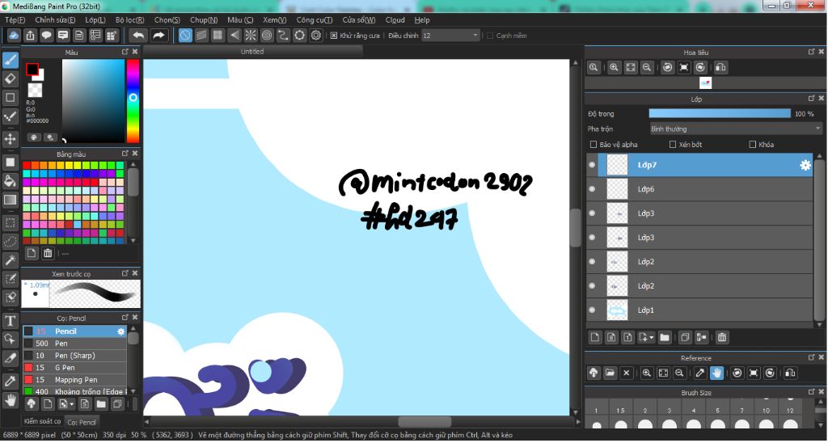
Task: Click the Undo arrow in the top toolbar
Action: tap(138, 36)
